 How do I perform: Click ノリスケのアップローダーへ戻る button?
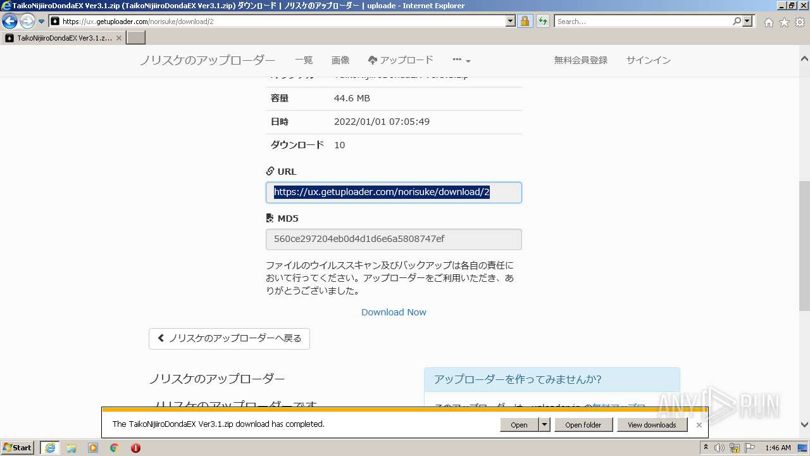point(229,338)
